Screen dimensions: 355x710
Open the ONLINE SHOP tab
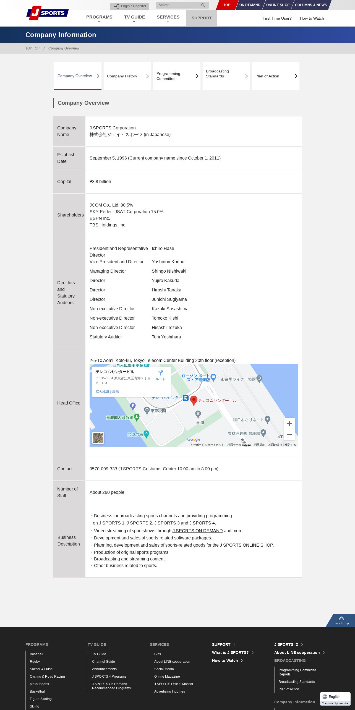coord(278,5)
